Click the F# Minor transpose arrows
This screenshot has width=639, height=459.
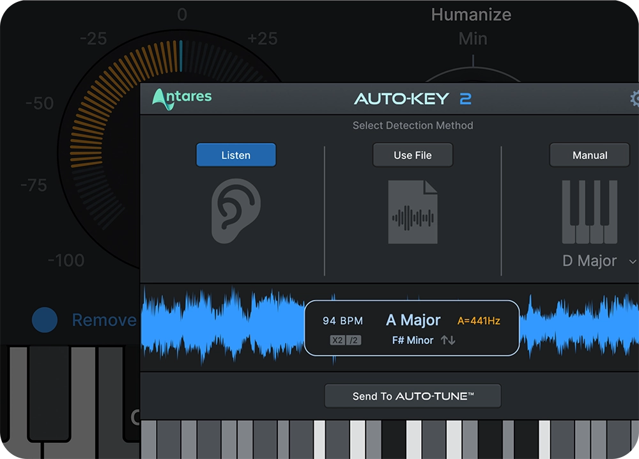point(449,340)
